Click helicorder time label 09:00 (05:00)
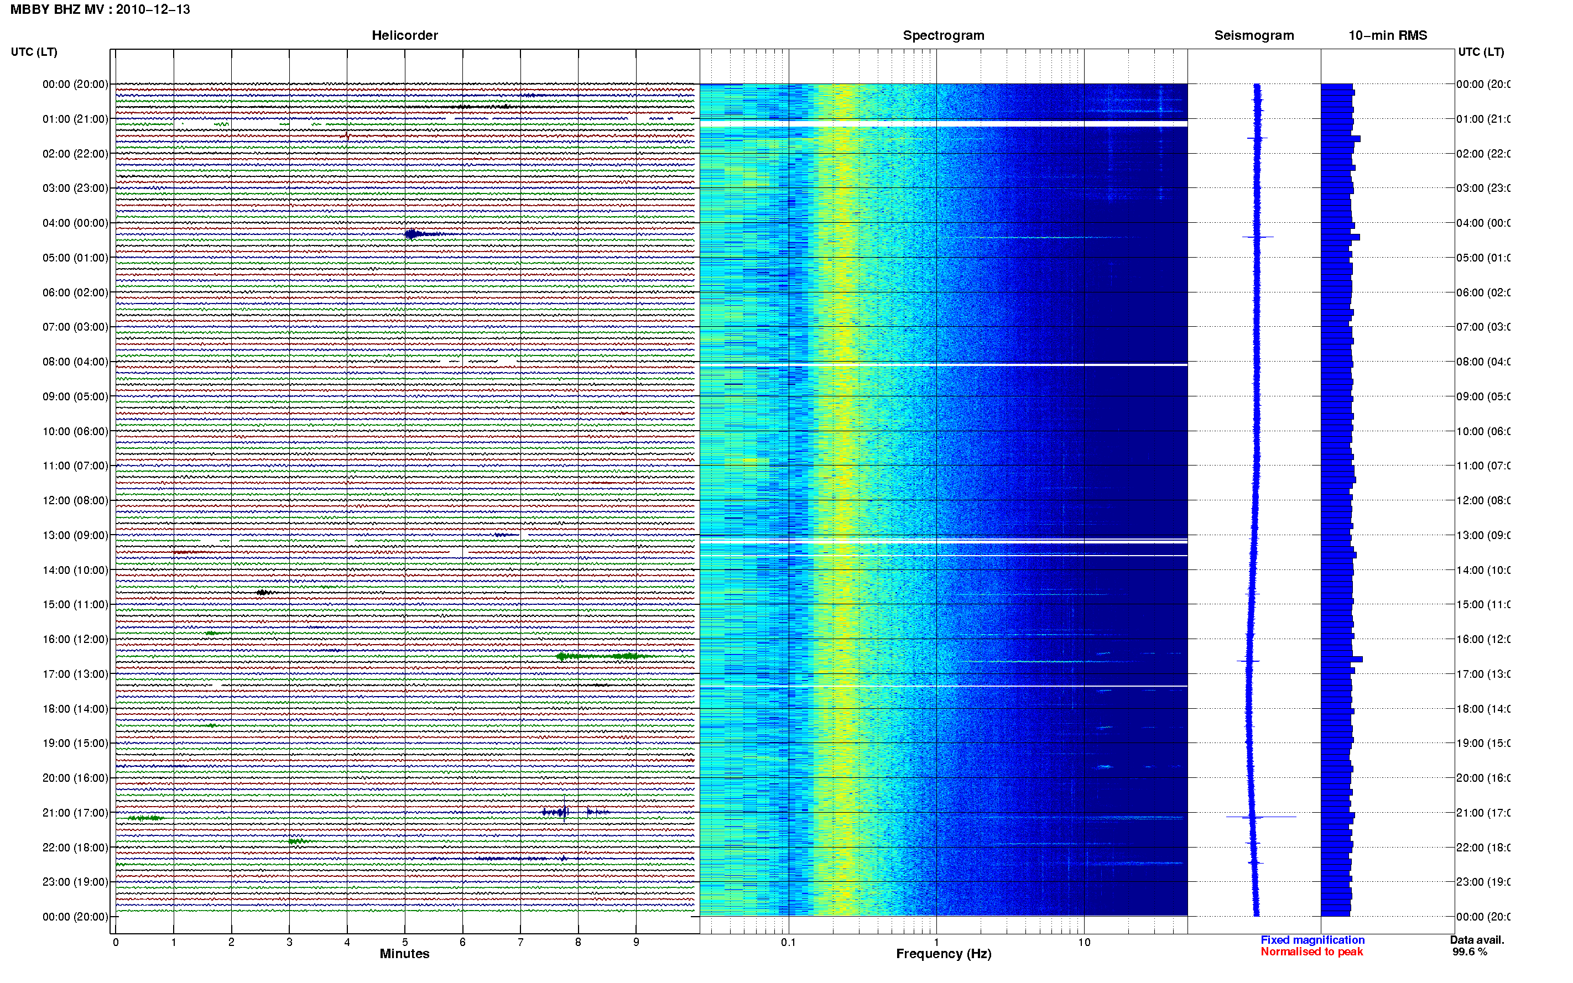1573x983 pixels. (75, 396)
